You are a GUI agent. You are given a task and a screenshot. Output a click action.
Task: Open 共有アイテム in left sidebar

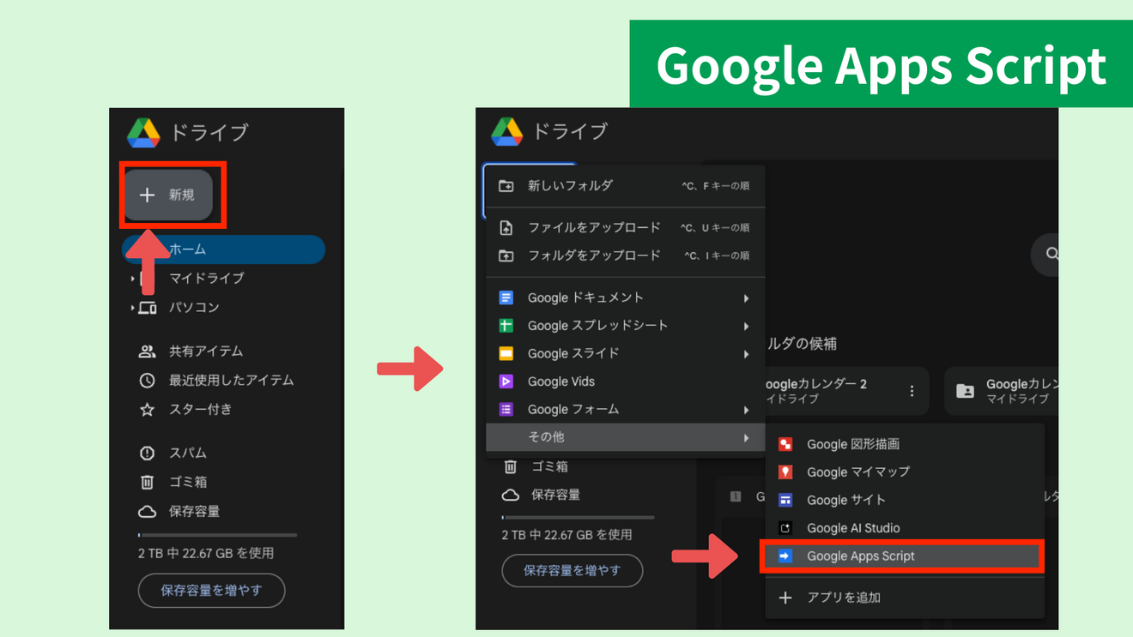(x=206, y=352)
